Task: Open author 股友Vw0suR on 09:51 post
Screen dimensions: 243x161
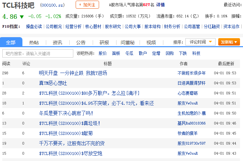Action: pyautogui.click(x=188, y=103)
